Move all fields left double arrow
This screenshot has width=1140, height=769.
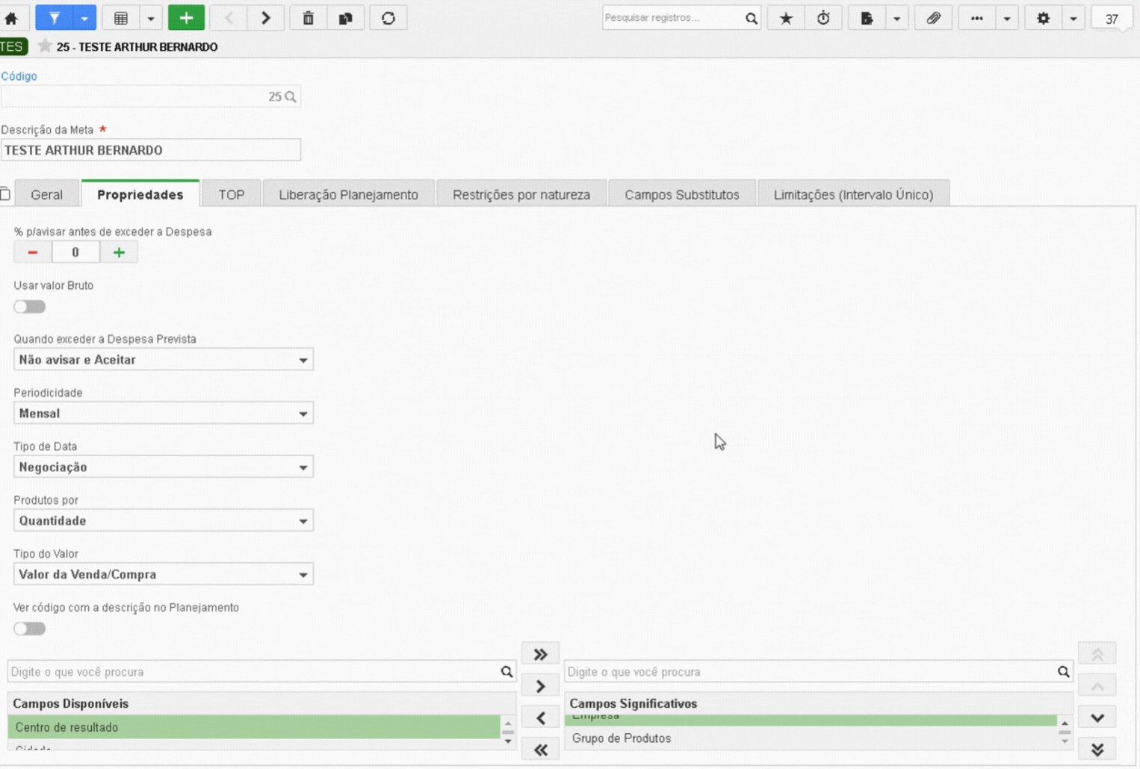point(540,750)
